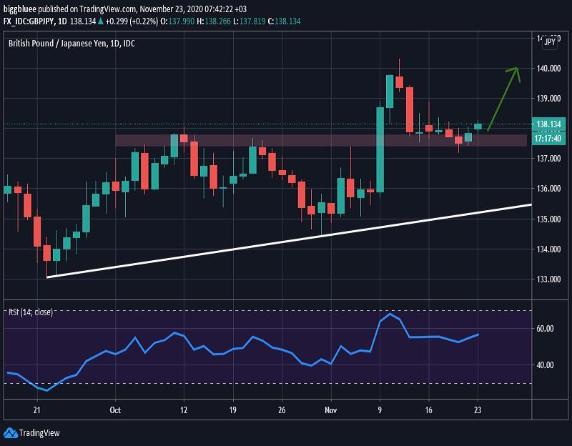Click the 21 date label on time axis

[37, 410]
